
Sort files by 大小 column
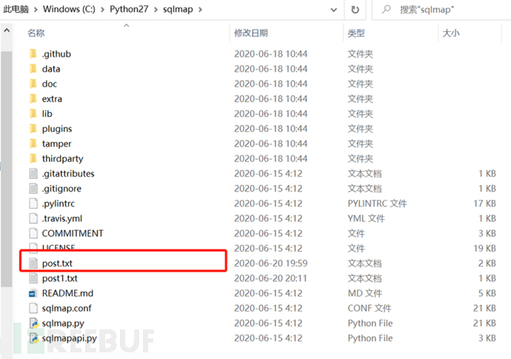[x=451, y=33]
